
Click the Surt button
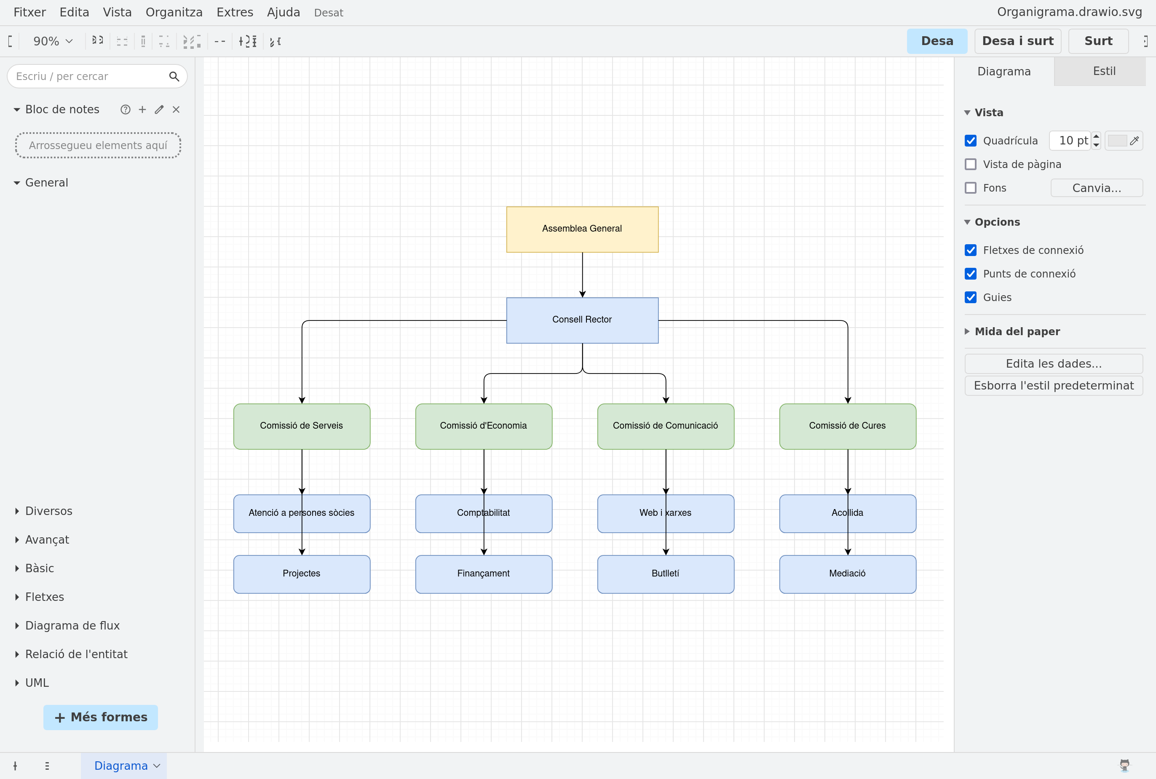[1098, 41]
